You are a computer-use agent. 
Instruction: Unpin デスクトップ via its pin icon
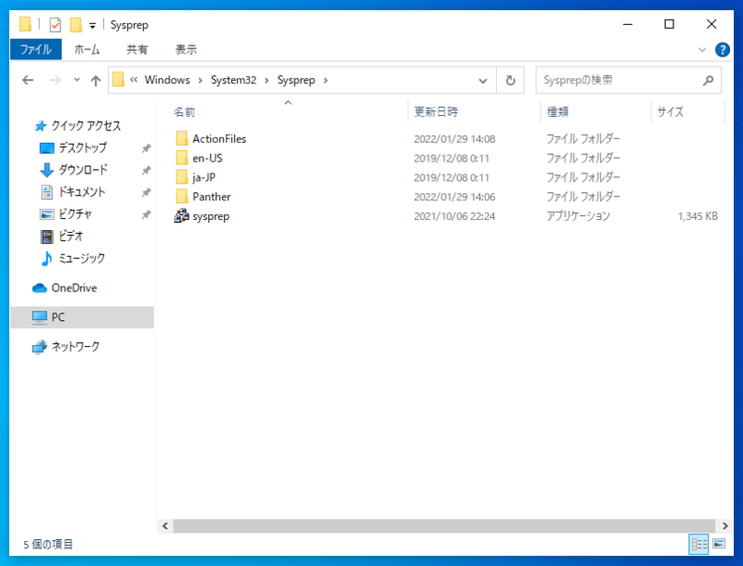pos(146,148)
